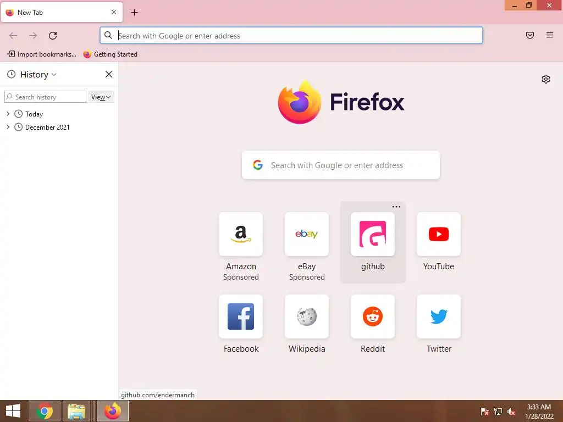563x422 pixels.
Task: Expand the December 2021 history folder
Action: pos(8,127)
